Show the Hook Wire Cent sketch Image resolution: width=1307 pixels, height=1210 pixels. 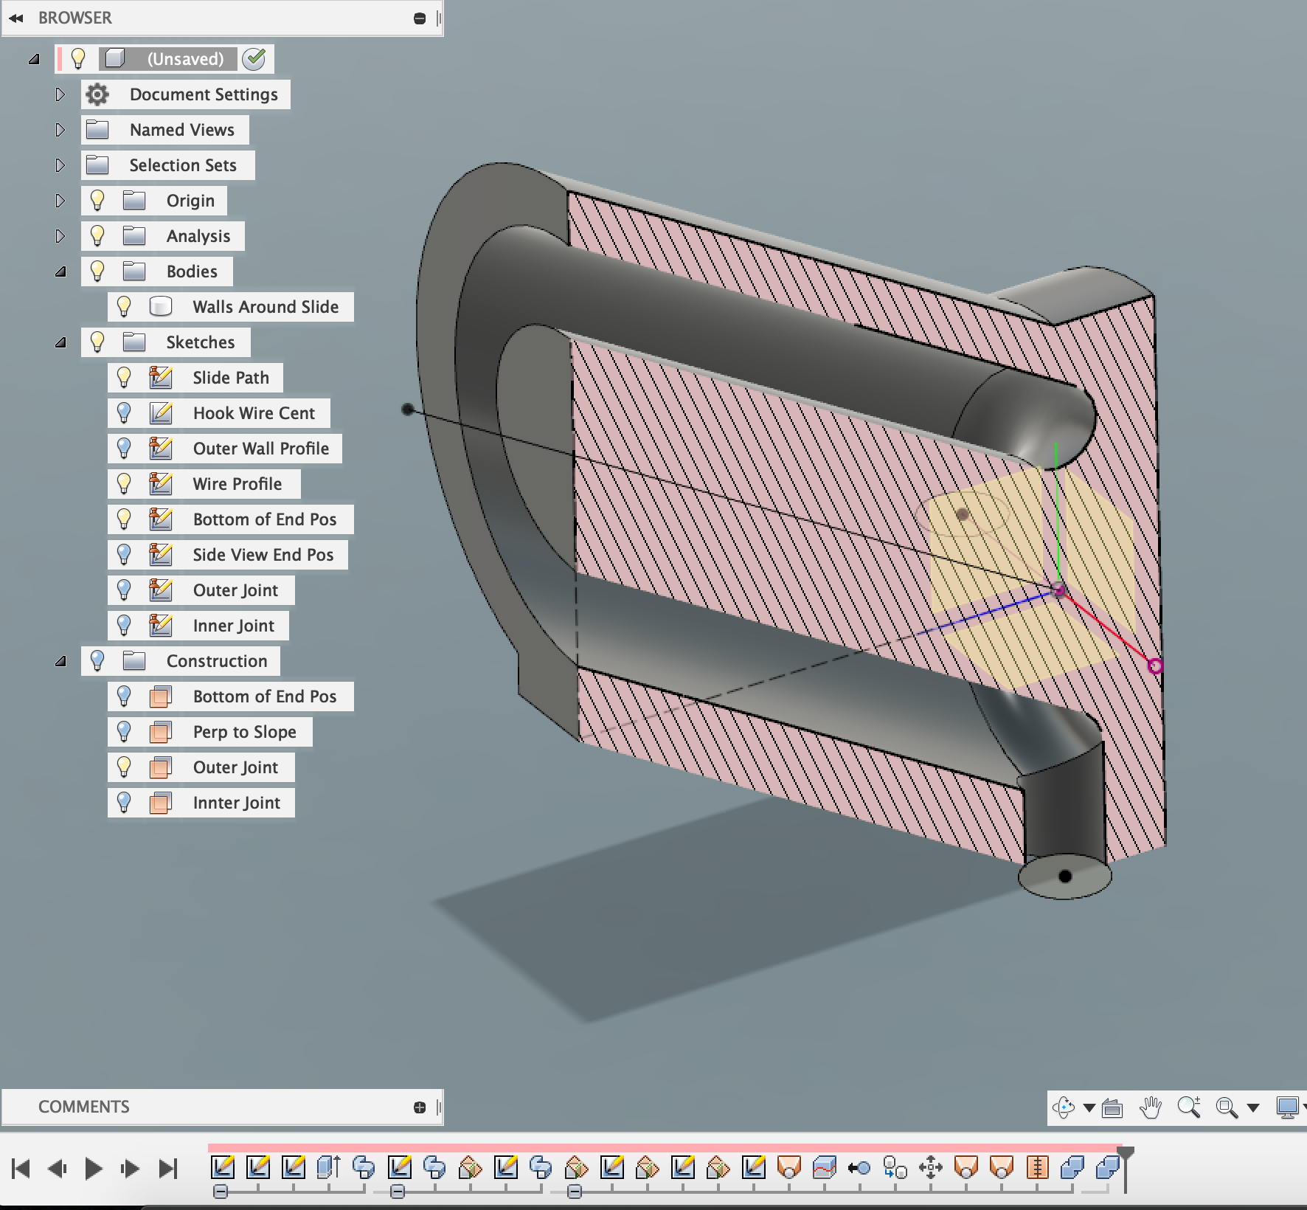click(x=124, y=413)
